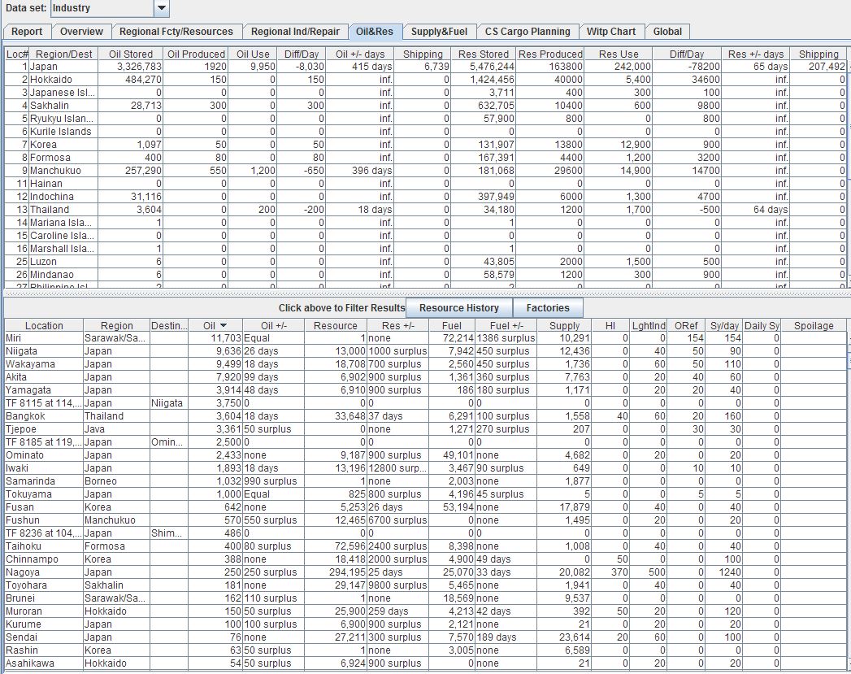Screen dimensions: 851x674
Task: Select the Sakhalin region row
Action: (x=426, y=106)
